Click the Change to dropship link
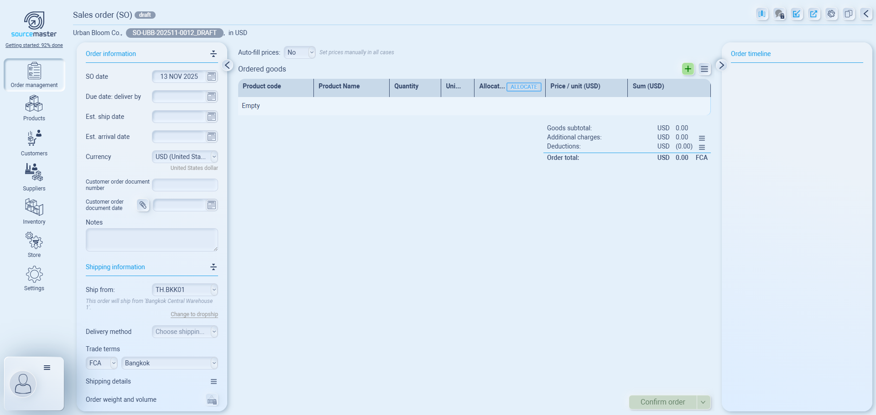 click(194, 314)
